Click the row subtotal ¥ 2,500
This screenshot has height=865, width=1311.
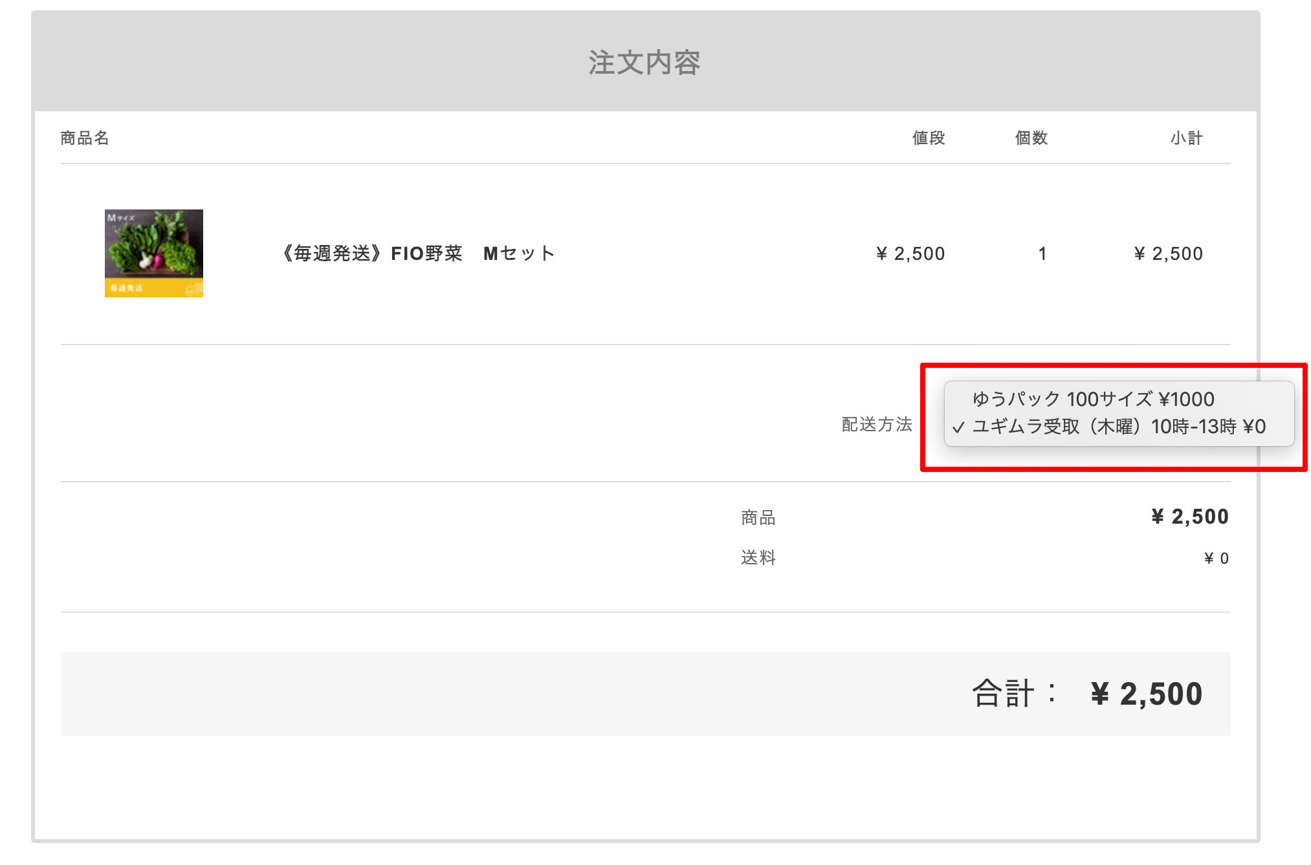[x=1169, y=253]
